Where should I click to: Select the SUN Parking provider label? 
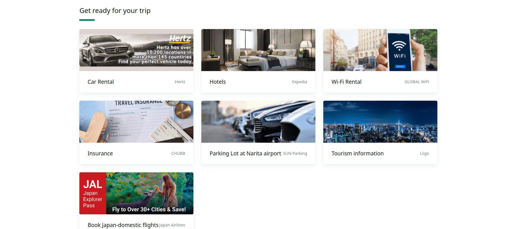[295, 153]
